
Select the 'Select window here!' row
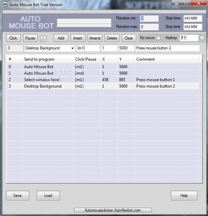(x=103, y=80)
